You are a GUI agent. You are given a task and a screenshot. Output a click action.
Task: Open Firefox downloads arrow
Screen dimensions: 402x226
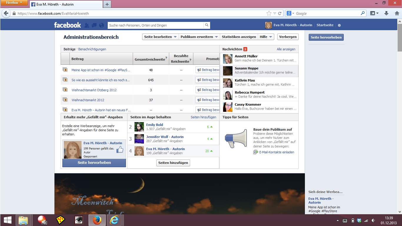(387, 13)
